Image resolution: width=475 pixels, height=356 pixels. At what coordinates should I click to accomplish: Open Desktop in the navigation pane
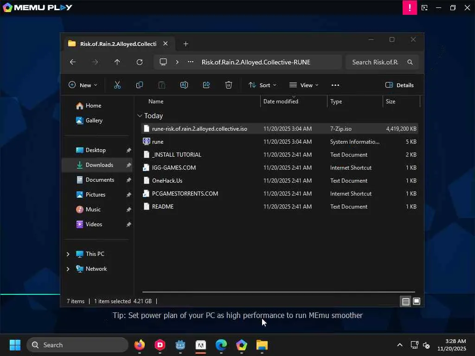coord(96,150)
